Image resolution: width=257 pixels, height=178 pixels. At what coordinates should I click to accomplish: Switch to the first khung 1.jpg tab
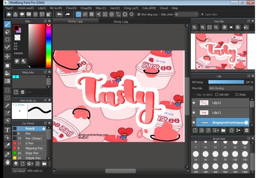[75, 22]
